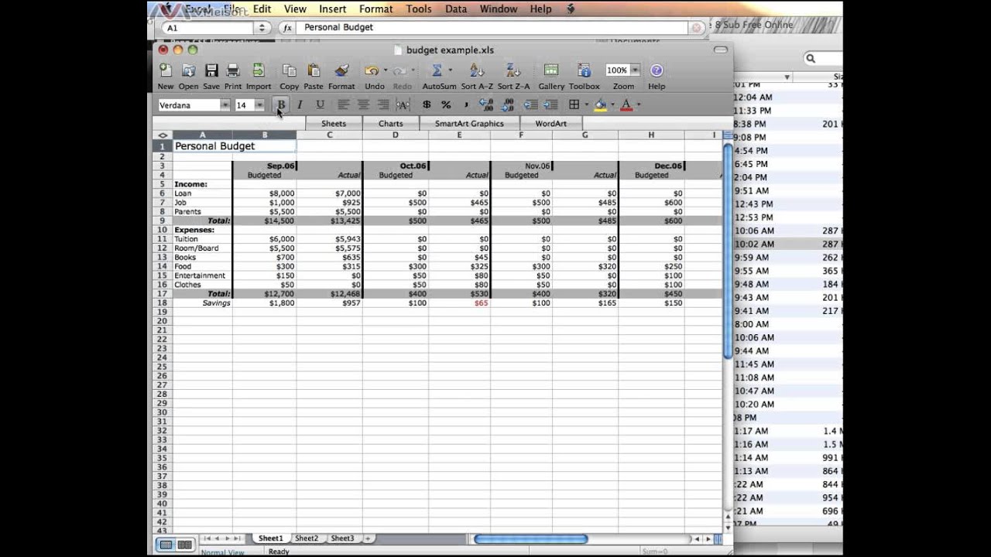Switch to the Sheet2 tab
Screen dimensions: 991x557
[307, 538]
